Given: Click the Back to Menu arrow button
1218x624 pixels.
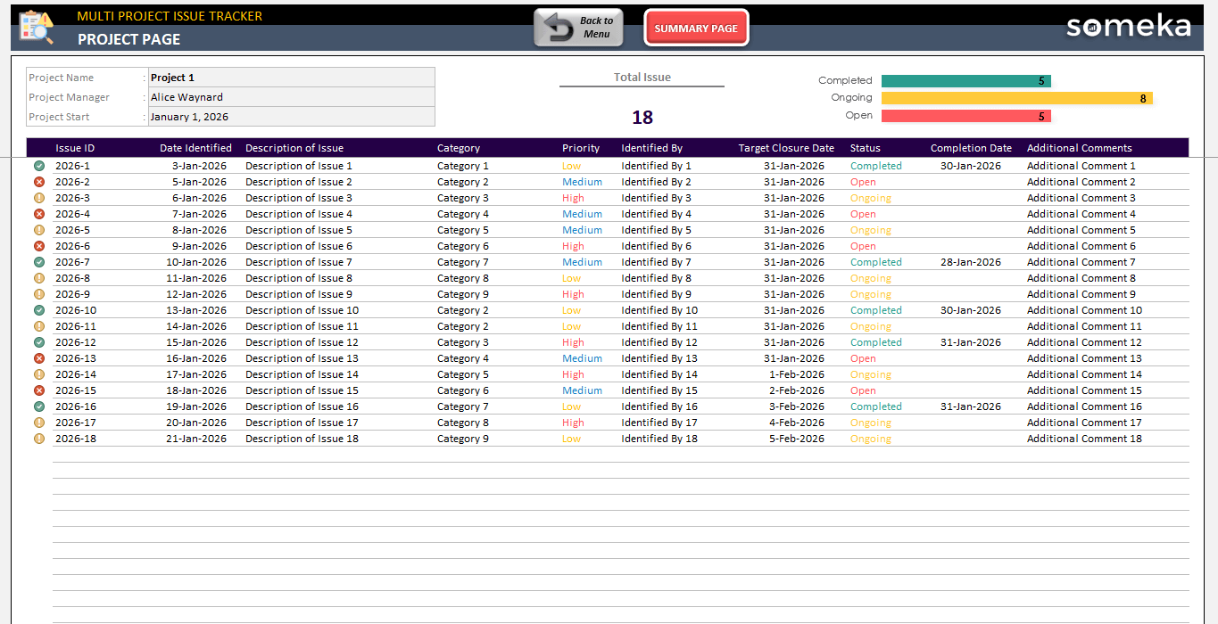Looking at the screenshot, I should click(578, 28).
